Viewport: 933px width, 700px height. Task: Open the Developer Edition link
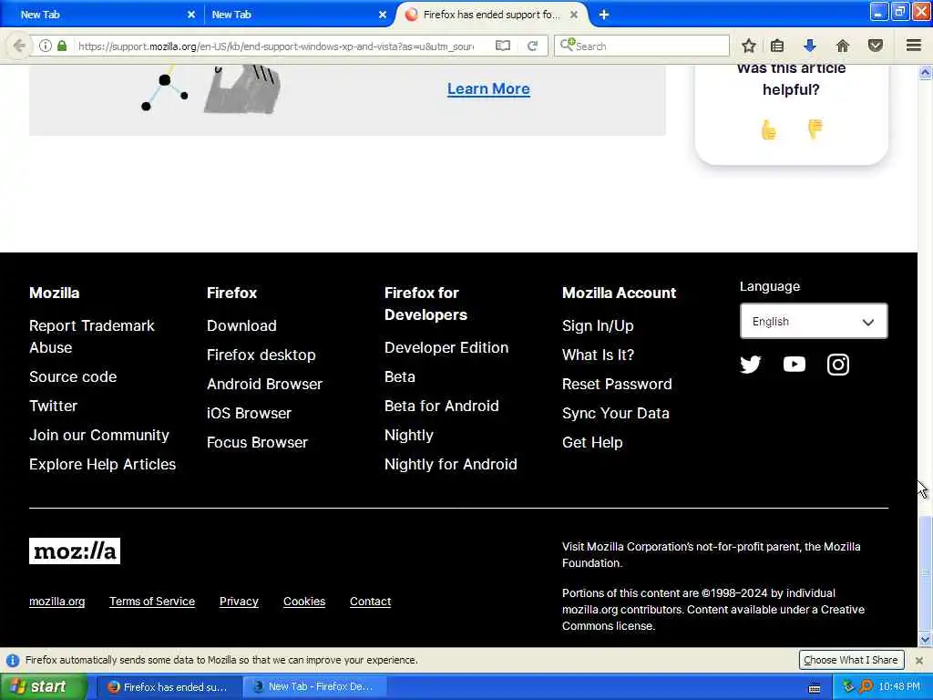[x=446, y=347]
